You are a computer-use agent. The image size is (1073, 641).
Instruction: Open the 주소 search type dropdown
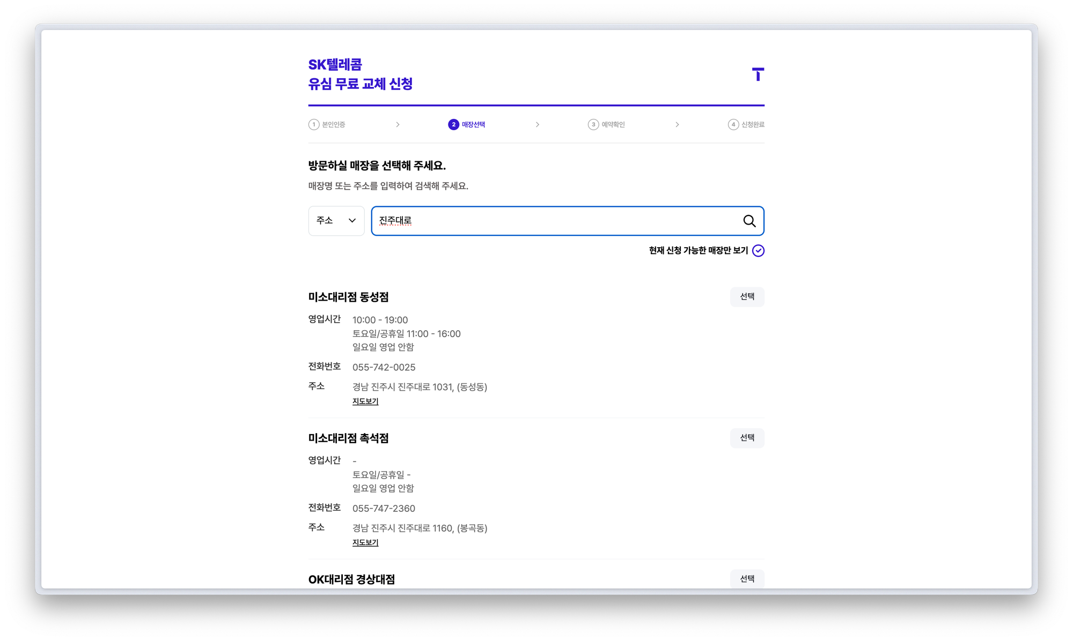pos(336,221)
